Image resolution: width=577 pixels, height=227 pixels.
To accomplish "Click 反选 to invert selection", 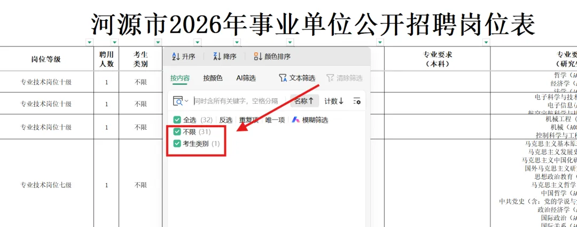I will [226, 120].
